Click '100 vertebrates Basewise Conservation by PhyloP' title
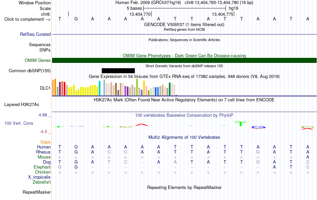 coord(184,115)
